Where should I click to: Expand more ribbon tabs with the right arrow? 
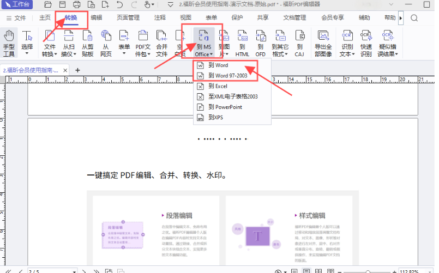pyautogui.click(x=401, y=18)
